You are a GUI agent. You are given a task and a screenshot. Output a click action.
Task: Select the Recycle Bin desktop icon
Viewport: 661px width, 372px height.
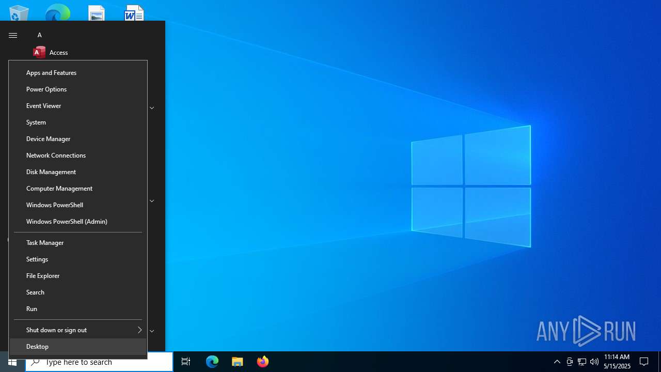coord(19,13)
